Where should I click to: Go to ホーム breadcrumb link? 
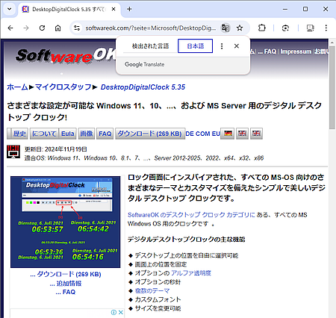[x=17, y=87]
